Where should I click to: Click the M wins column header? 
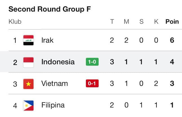pyautogui.click(x=126, y=22)
